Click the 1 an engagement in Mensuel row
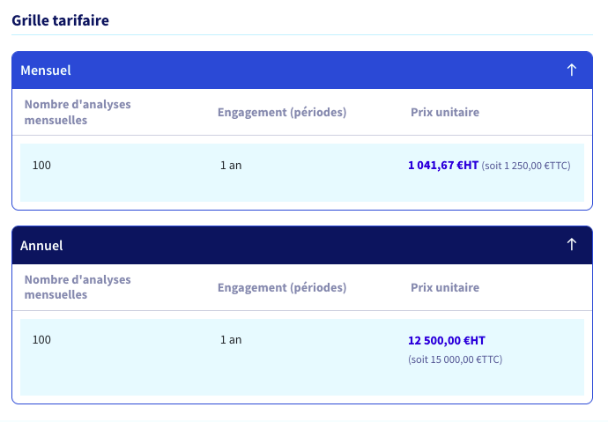The width and height of the screenshot is (608, 422). (x=231, y=166)
